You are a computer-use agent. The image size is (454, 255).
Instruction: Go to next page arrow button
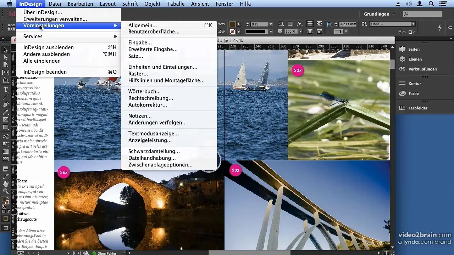click(74, 253)
